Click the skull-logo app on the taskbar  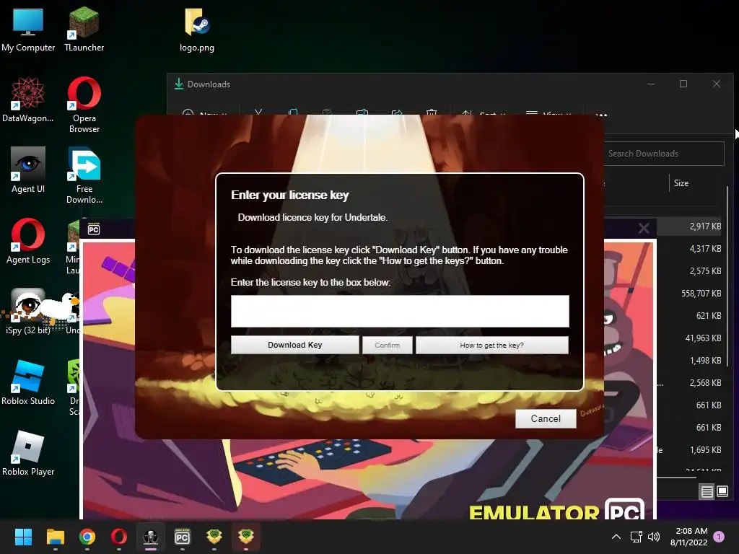151,537
